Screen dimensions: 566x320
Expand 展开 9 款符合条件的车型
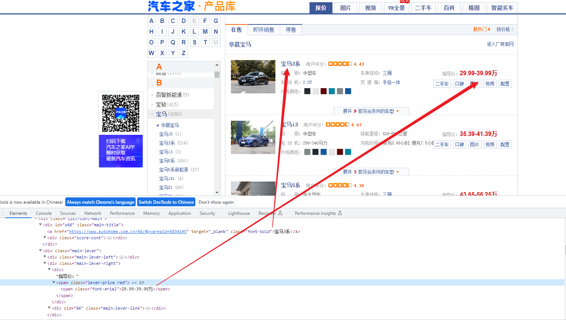click(x=371, y=111)
